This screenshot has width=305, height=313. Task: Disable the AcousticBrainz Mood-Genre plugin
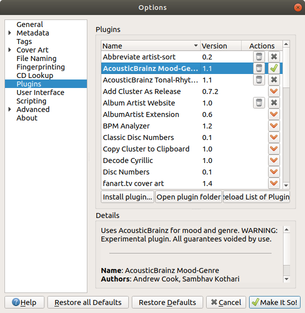click(x=274, y=68)
